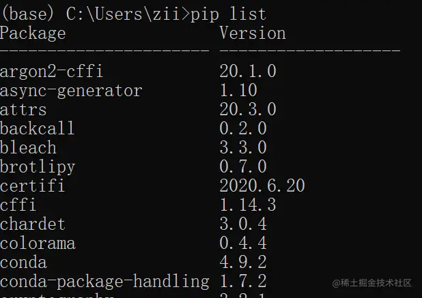
Task: Click the bleach package name
Action: tap(28, 147)
